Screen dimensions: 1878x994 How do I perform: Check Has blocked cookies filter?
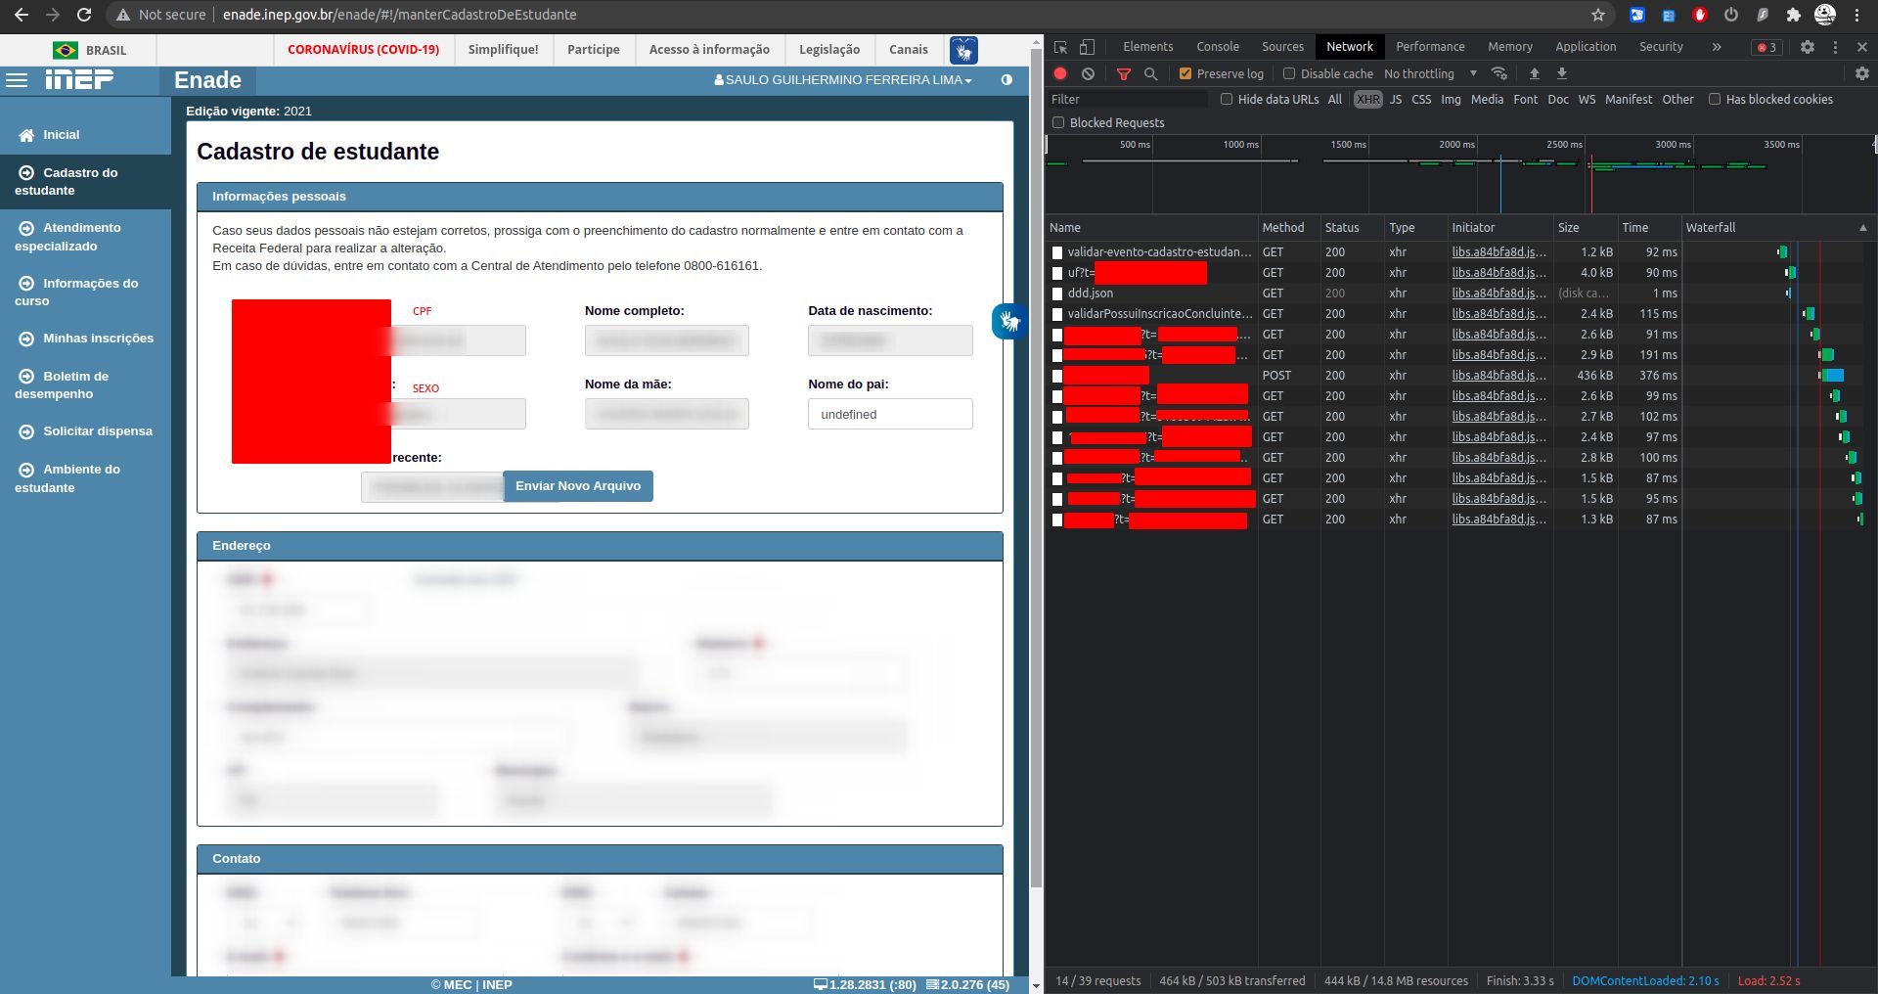[x=1715, y=99]
